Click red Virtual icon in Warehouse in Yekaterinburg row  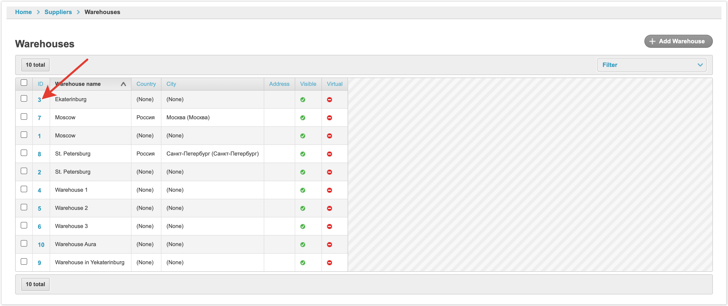click(x=329, y=262)
